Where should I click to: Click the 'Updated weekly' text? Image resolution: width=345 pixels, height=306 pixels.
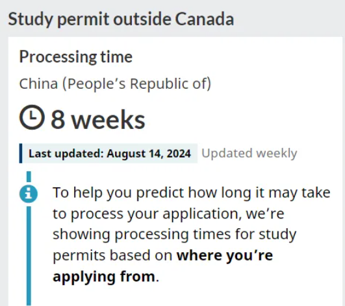click(249, 154)
